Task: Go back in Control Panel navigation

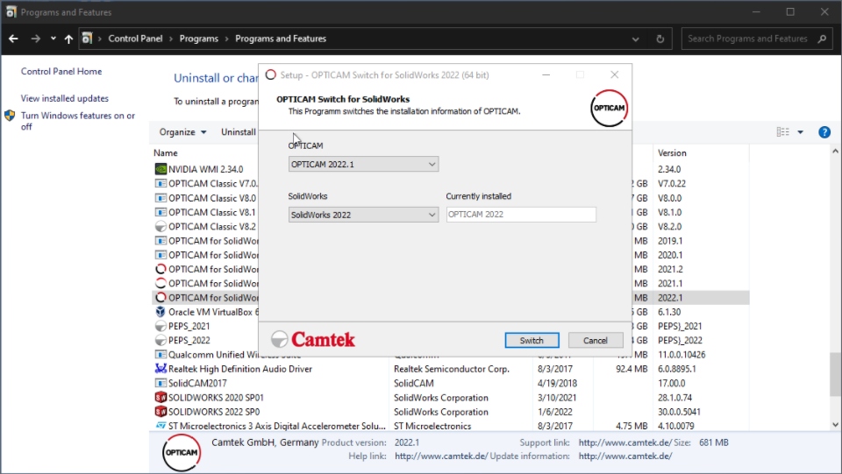Action: (13, 39)
